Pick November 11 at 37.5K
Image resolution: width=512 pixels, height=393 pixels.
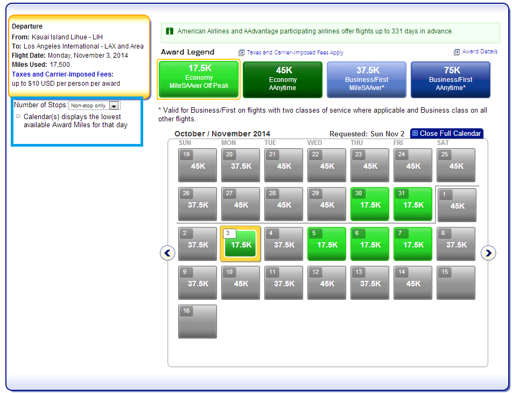pyautogui.click(x=284, y=283)
